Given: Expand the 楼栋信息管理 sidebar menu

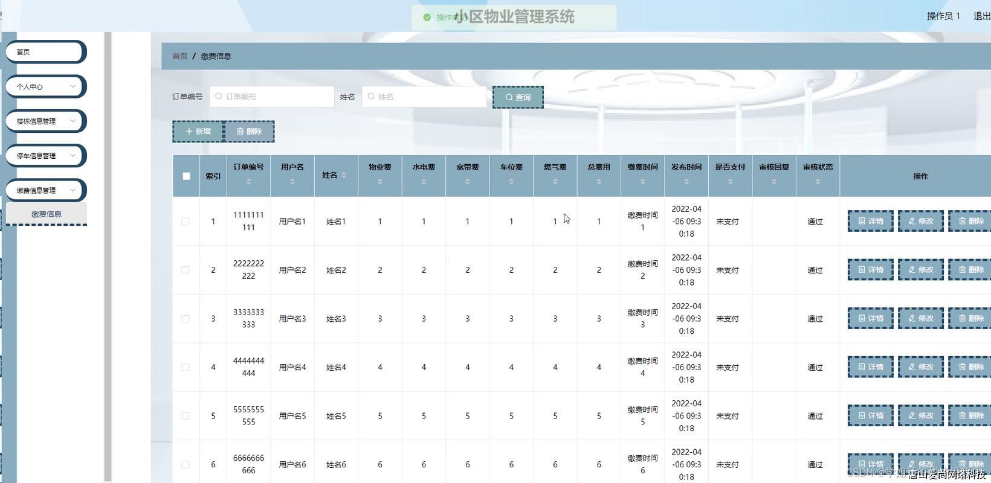Looking at the screenshot, I should 46,121.
